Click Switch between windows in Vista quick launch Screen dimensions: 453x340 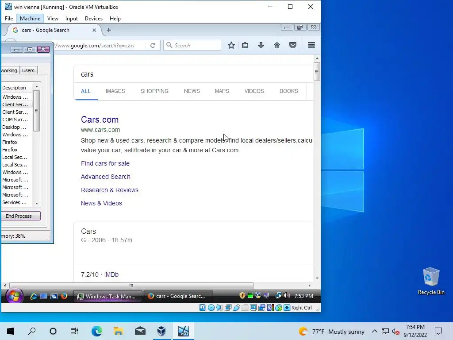pyautogui.click(x=54, y=296)
